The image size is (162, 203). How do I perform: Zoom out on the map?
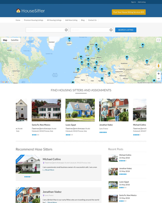click(x=158, y=79)
